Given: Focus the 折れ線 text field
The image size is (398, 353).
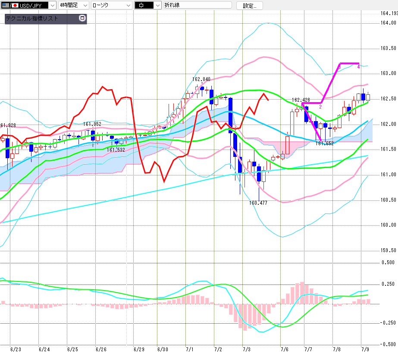Looking at the screenshot, I should (x=198, y=5).
